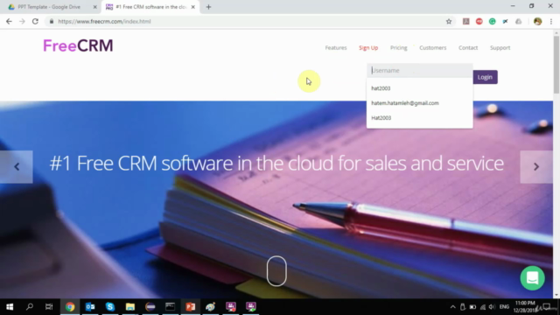
Task: Click the blue arrow extension icon
Action: (506, 21)
